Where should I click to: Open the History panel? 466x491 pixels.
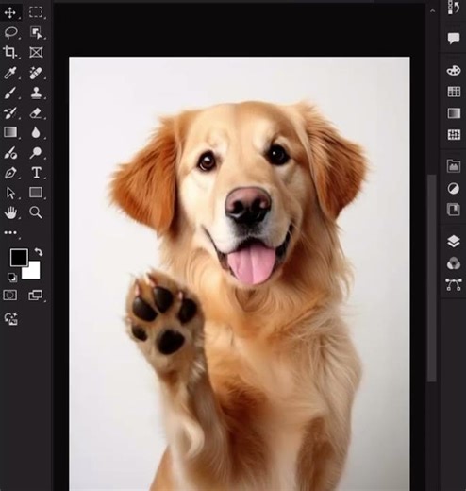[x=454, y=7]
